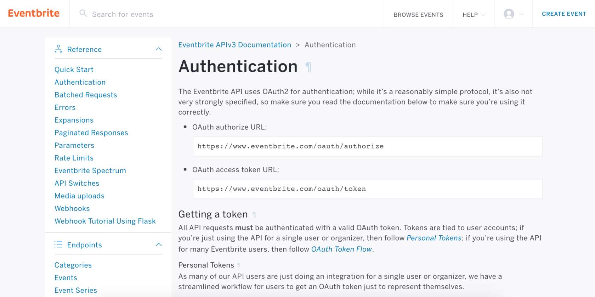
Task: Open Authentication in the sidebar
Action: tap(80, 82)
